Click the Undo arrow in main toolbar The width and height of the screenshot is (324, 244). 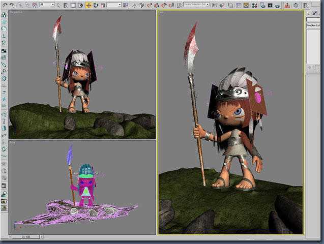tap(5, 5)
